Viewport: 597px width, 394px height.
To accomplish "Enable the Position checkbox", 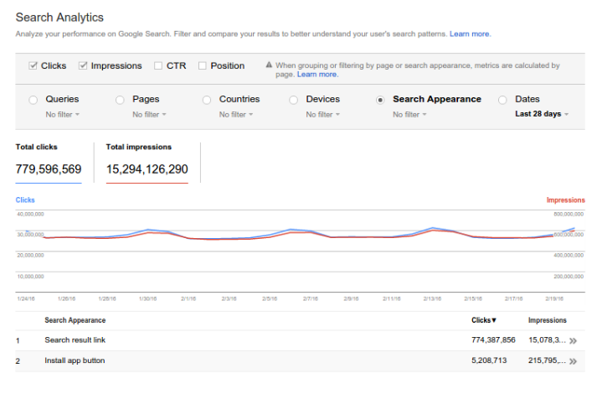I will [203, 65].
